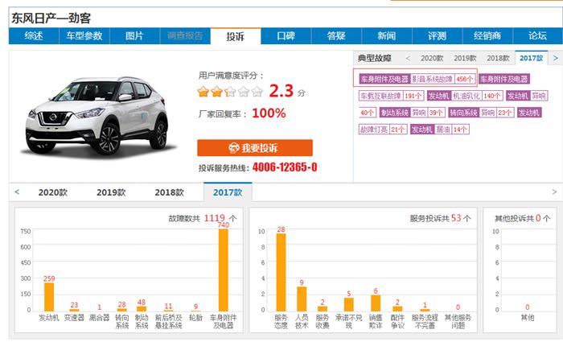Switch to 车型参数 tab
The image size is (563, 342).
pyautogui.click(x=84, y=36)
